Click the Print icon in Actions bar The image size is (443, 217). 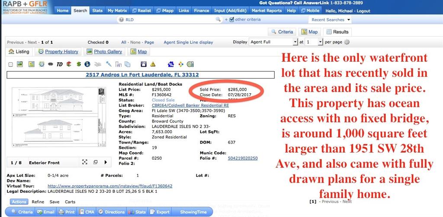coord(67,212)
